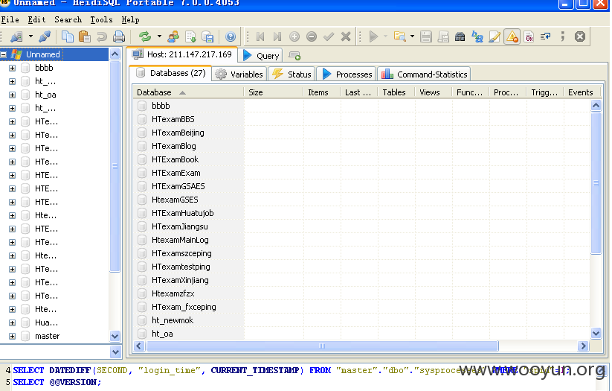Open the File menu
The width and height of the screenshot is (612, 391).
point(10,19)
